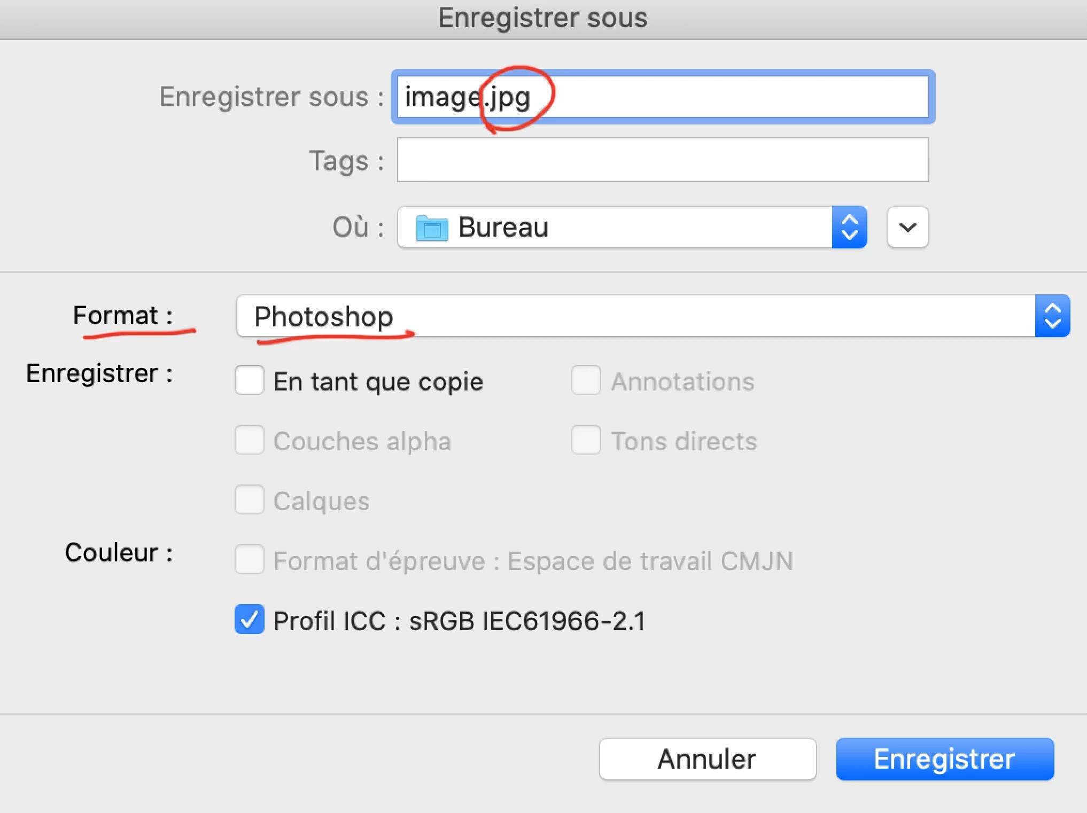Toggle the Calques checkbox

point(250,499)
